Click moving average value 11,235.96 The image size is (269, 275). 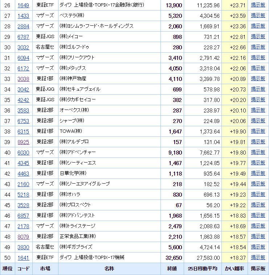pos(208,5)
